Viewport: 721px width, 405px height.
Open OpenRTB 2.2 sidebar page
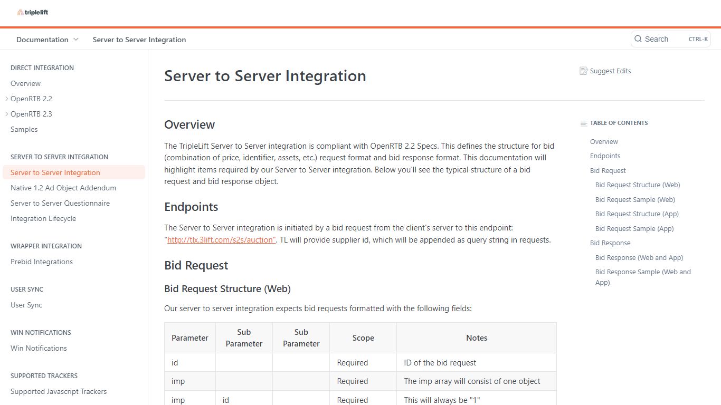31,99
